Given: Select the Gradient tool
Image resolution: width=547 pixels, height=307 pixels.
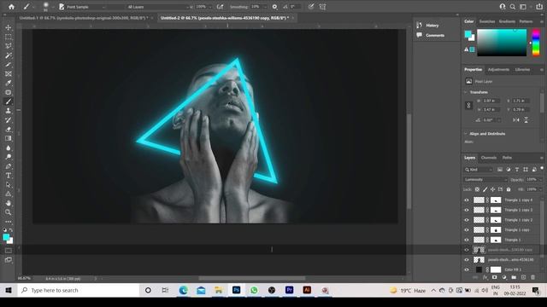Looking at the screenshot, I should point(9,138).
